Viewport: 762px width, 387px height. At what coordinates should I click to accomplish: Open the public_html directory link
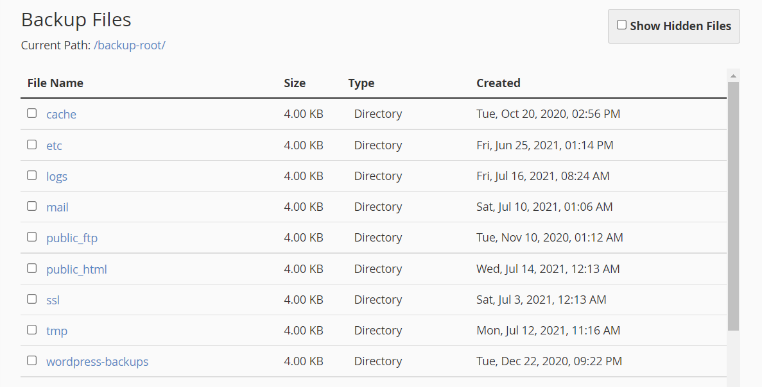pyautogui.click(x=77, y=269)
